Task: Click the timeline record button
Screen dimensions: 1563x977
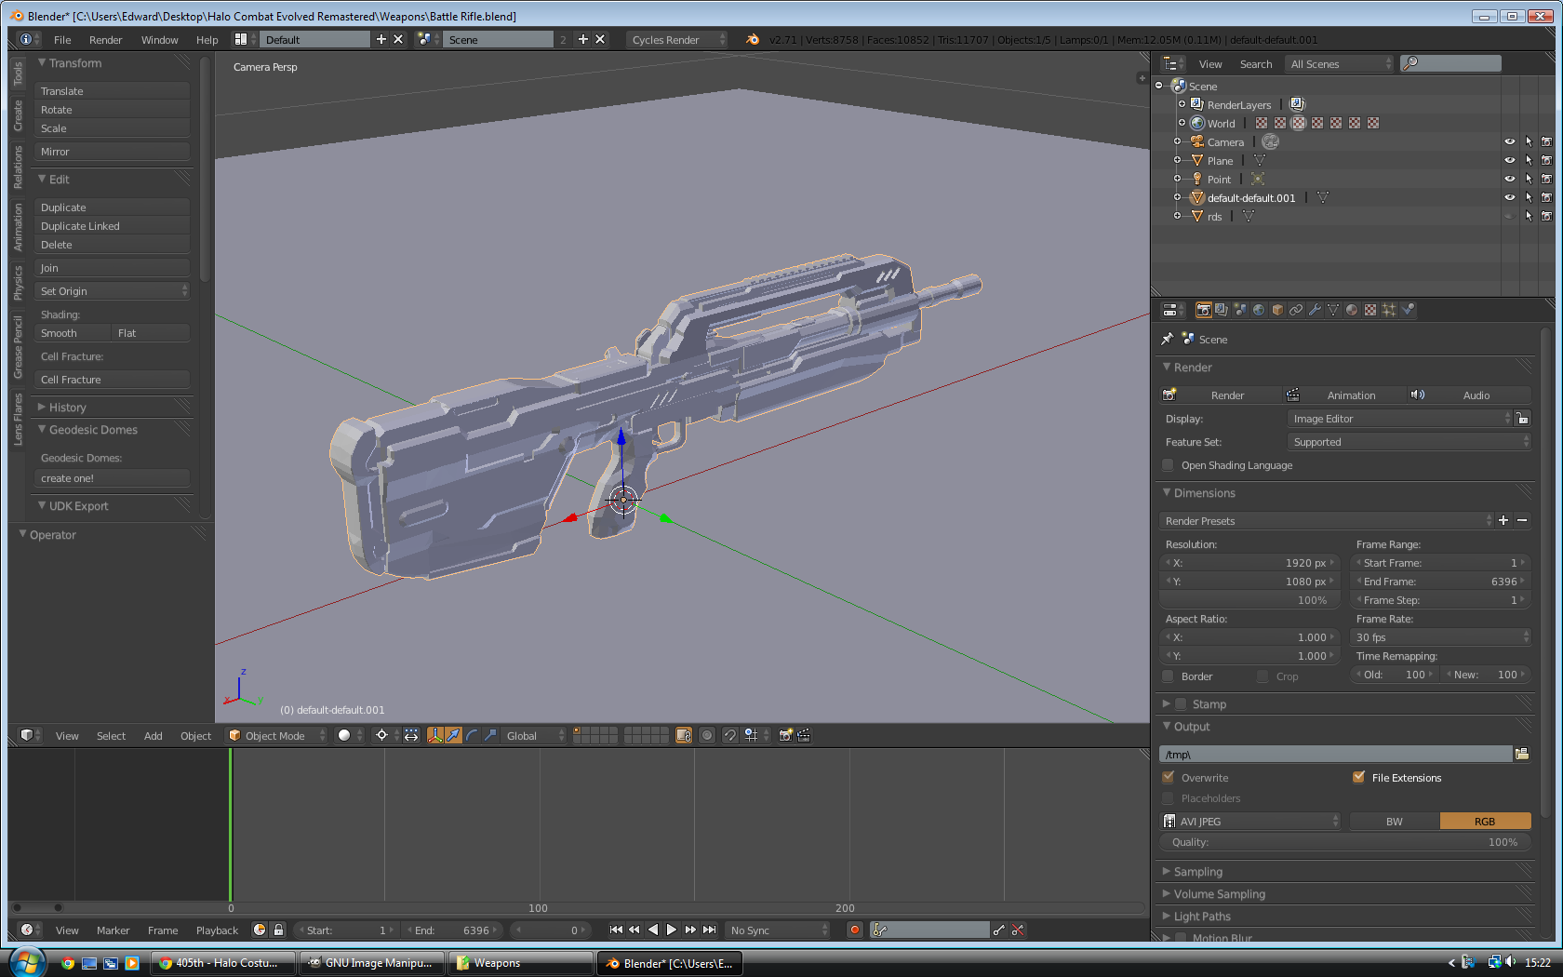Action: (x=854, y=930)
